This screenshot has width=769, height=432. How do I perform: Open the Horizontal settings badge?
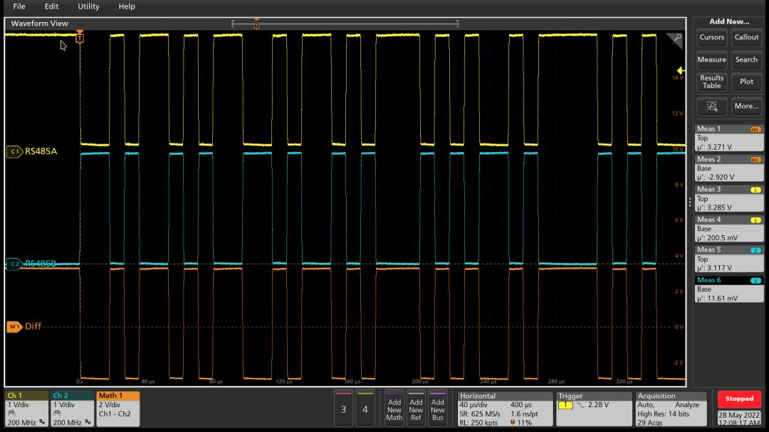tap(505, 409)
